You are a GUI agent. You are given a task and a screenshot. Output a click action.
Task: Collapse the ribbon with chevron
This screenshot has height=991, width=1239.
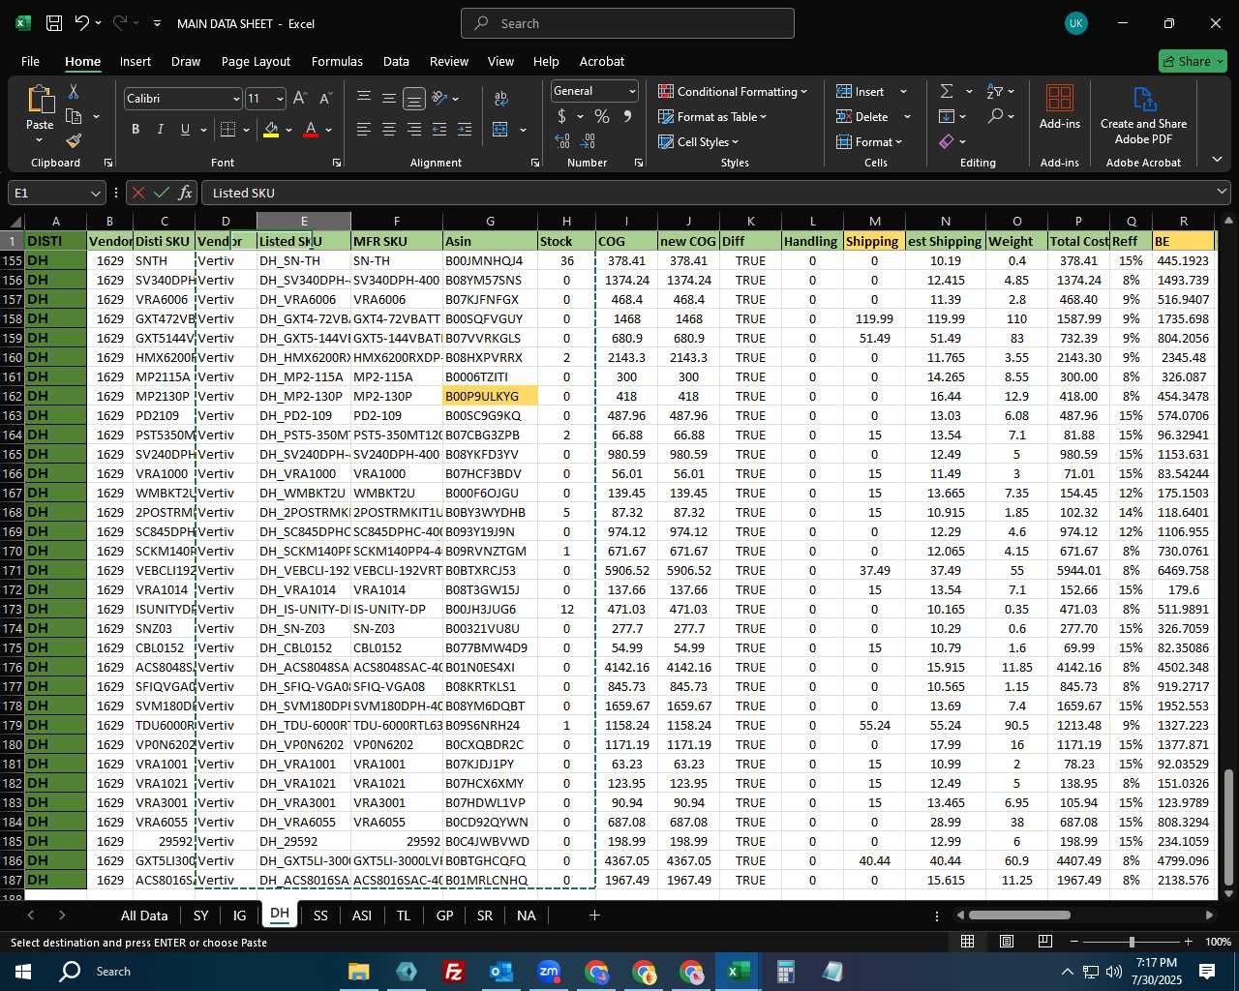1217,160
